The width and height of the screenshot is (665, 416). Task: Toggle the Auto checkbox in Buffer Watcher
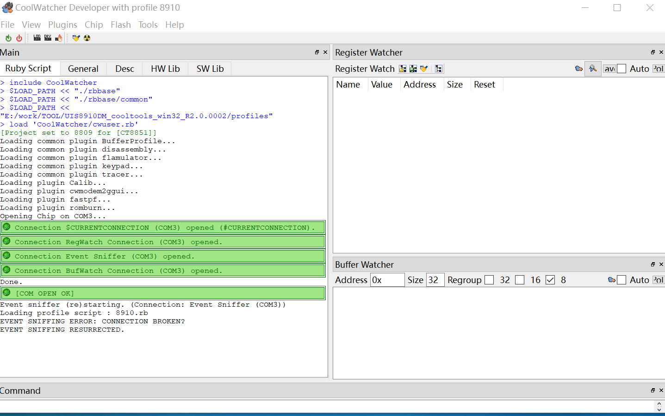[x=621, y=280]
